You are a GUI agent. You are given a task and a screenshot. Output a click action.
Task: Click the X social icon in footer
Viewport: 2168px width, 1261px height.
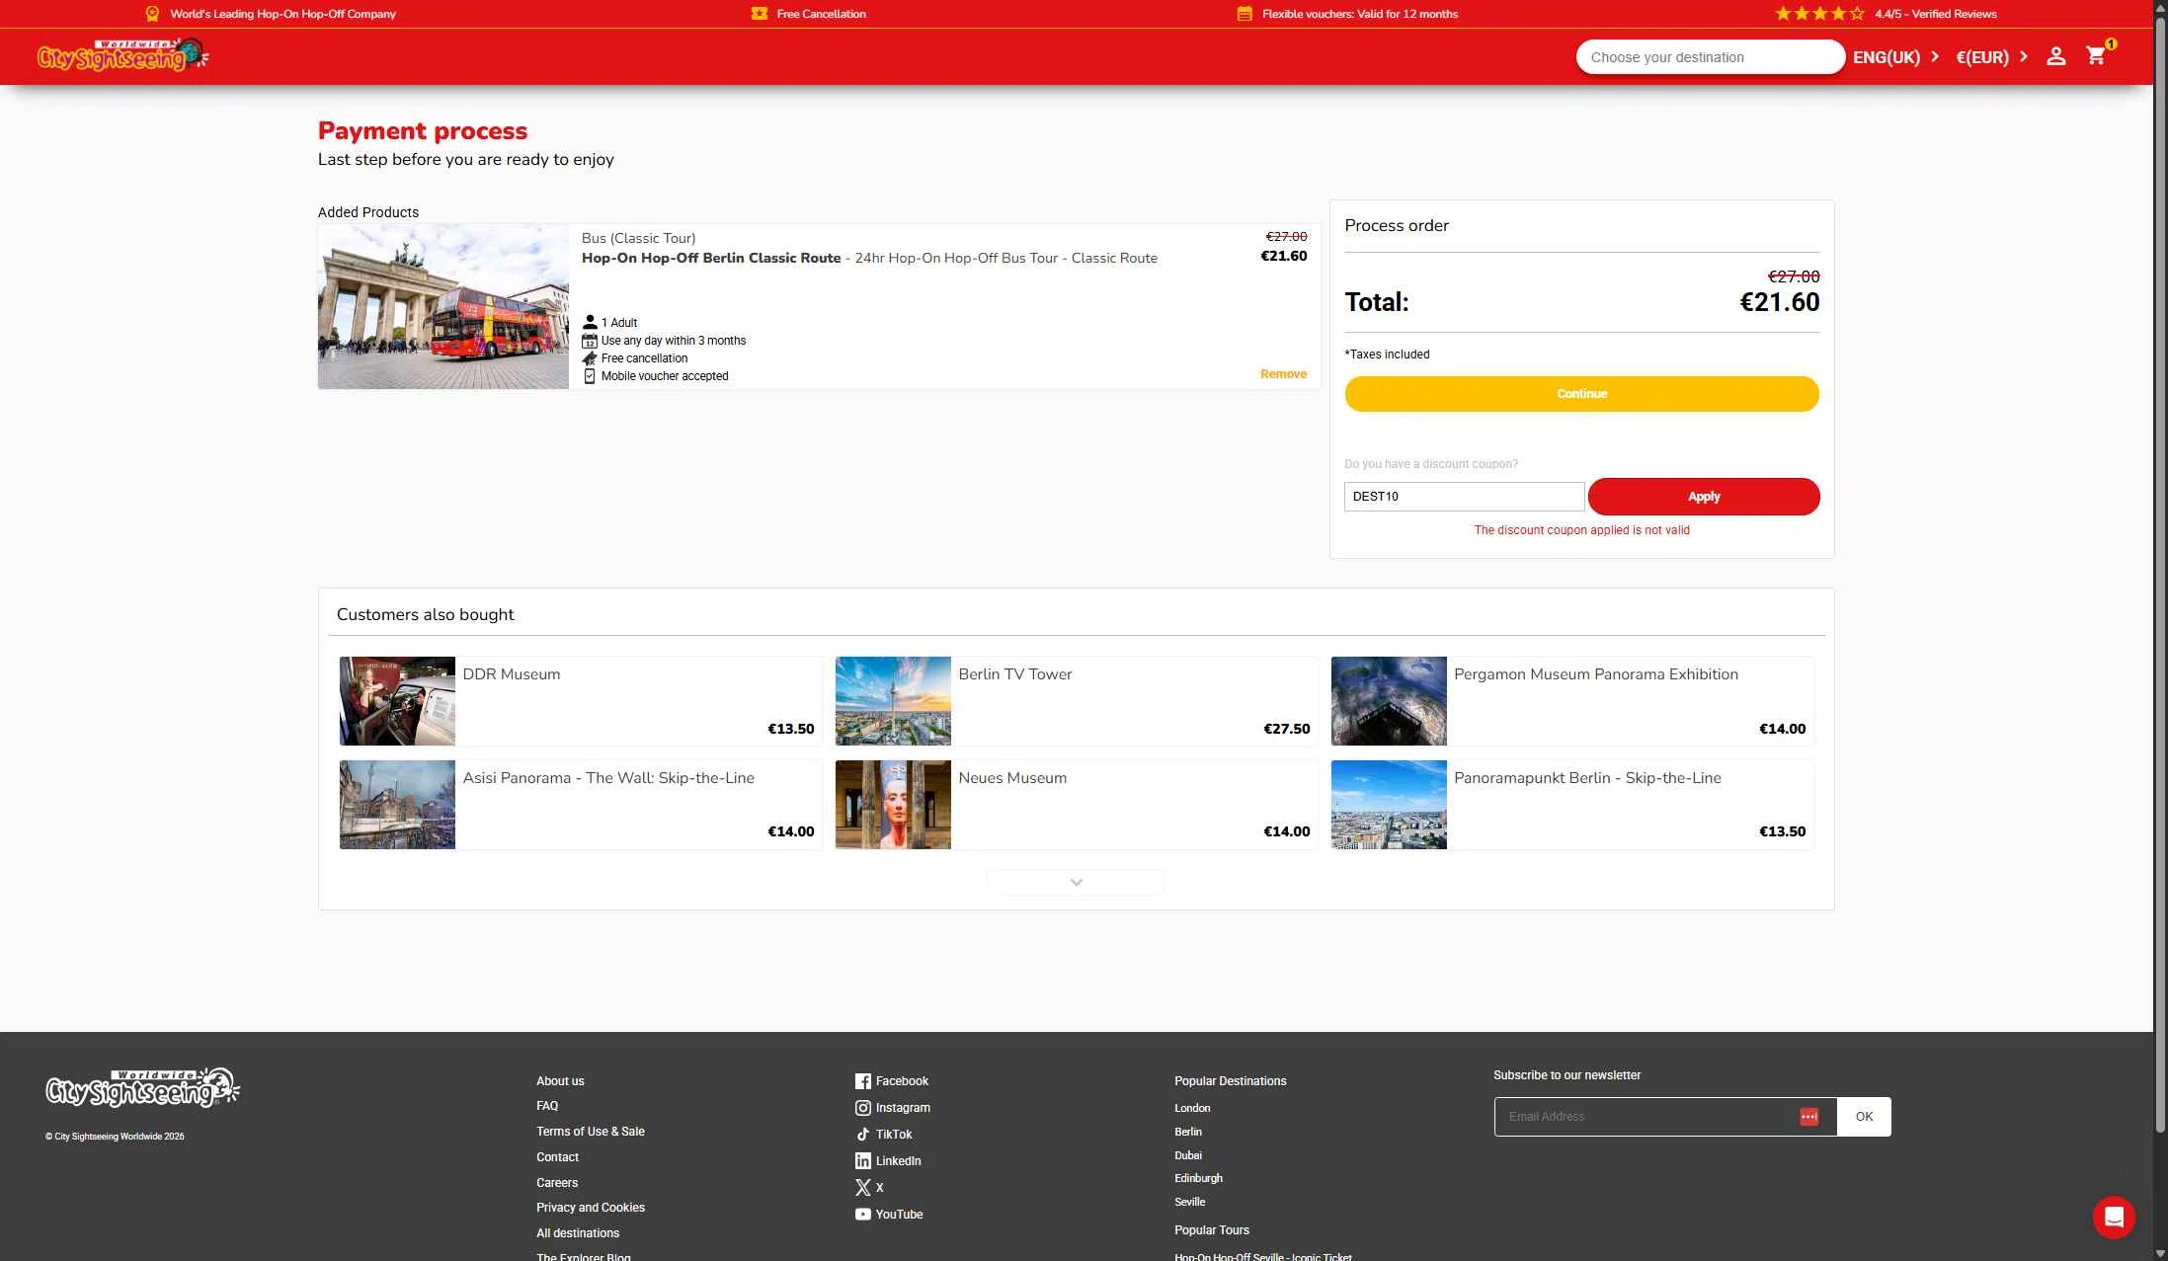863,1188
